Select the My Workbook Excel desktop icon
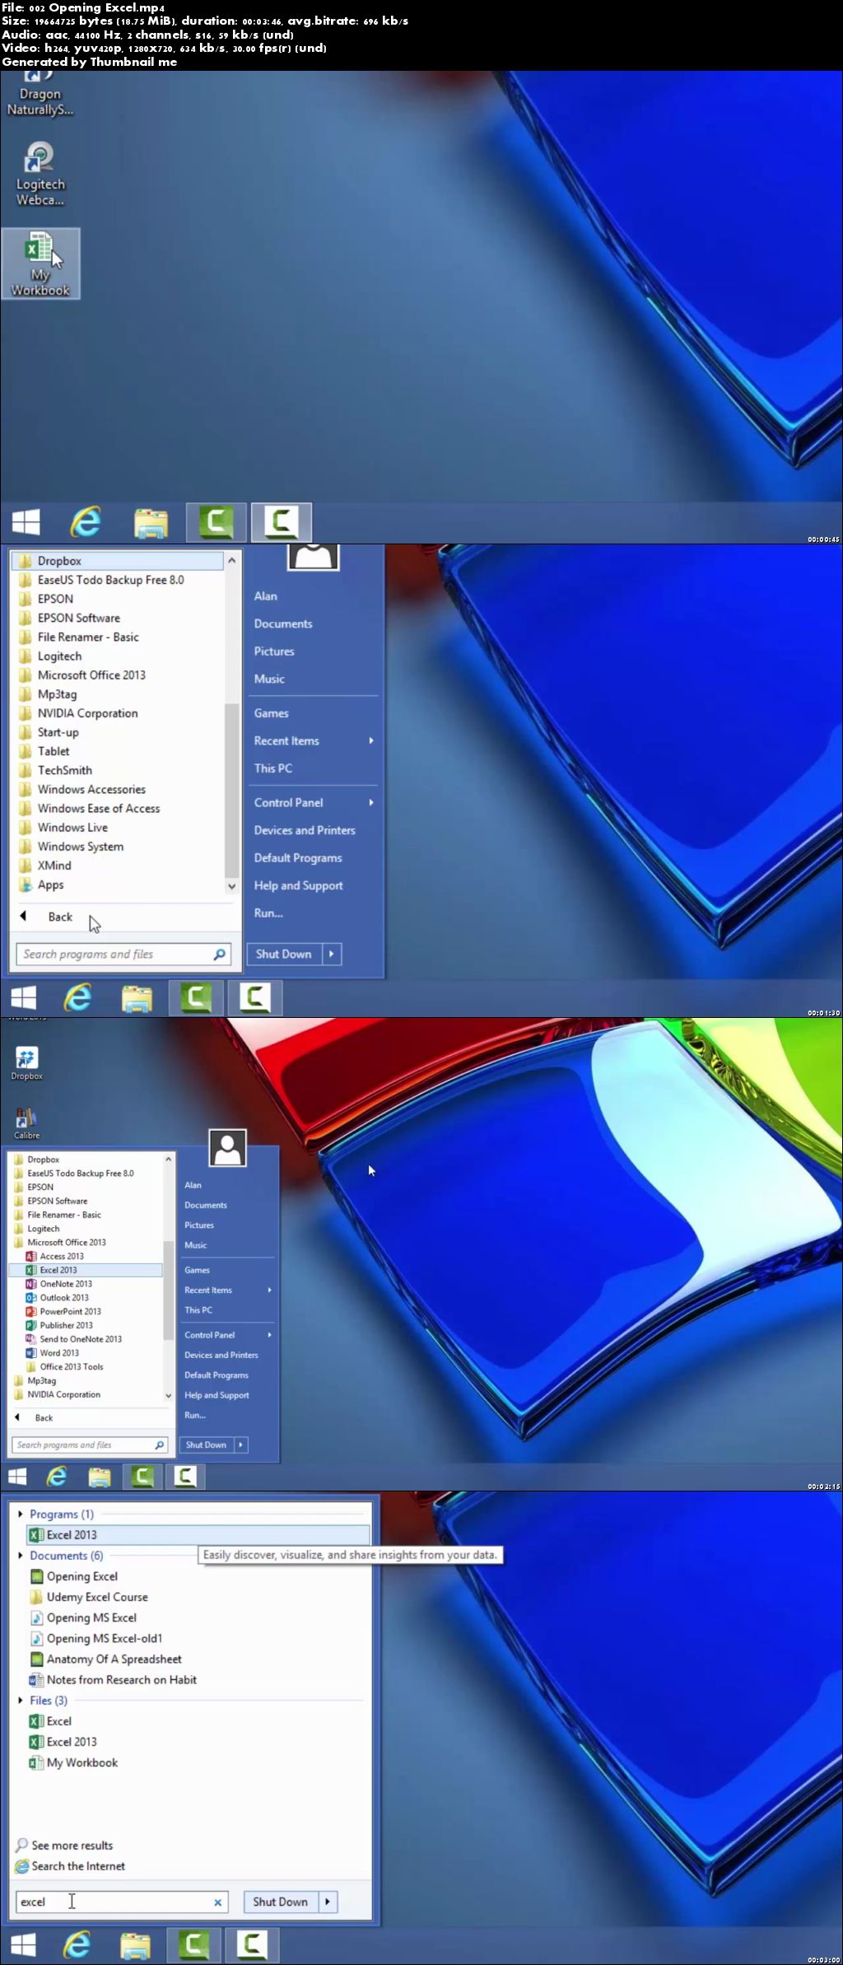Screen dimensions: 843x1965 tap(40, 264)
